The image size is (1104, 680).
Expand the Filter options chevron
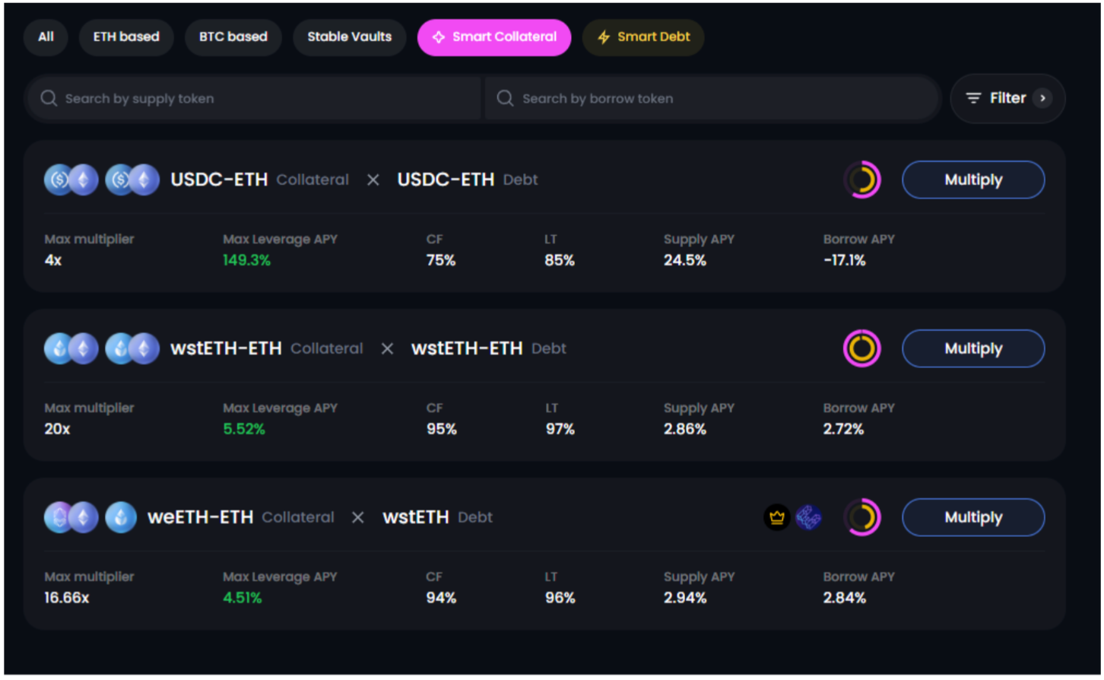(x=1042, y=98)
